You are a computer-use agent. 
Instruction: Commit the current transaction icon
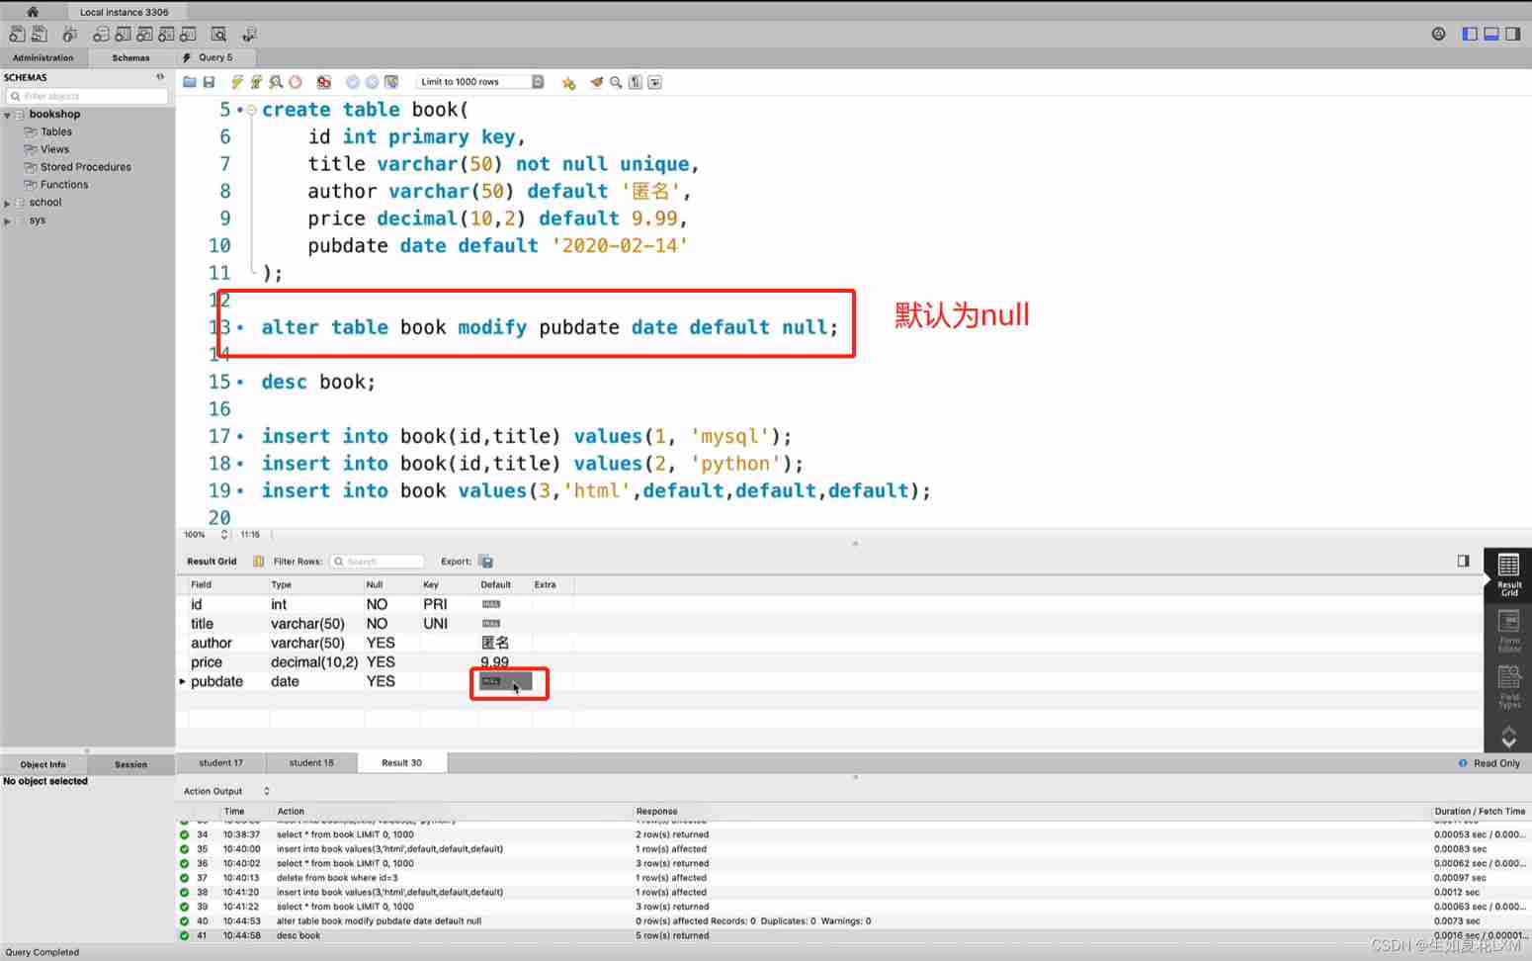353,82
